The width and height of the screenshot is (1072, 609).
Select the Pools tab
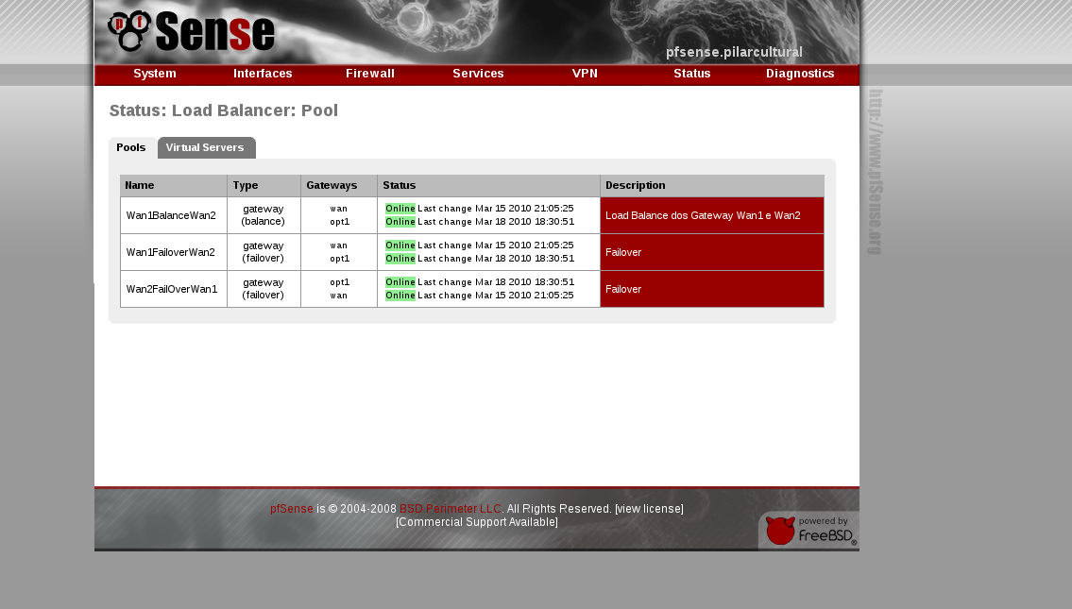click(131, 148)
